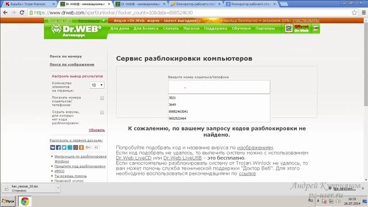Open the 'Обучение' menu item
The width and height of the screenshot is (368, 207).
241,28
